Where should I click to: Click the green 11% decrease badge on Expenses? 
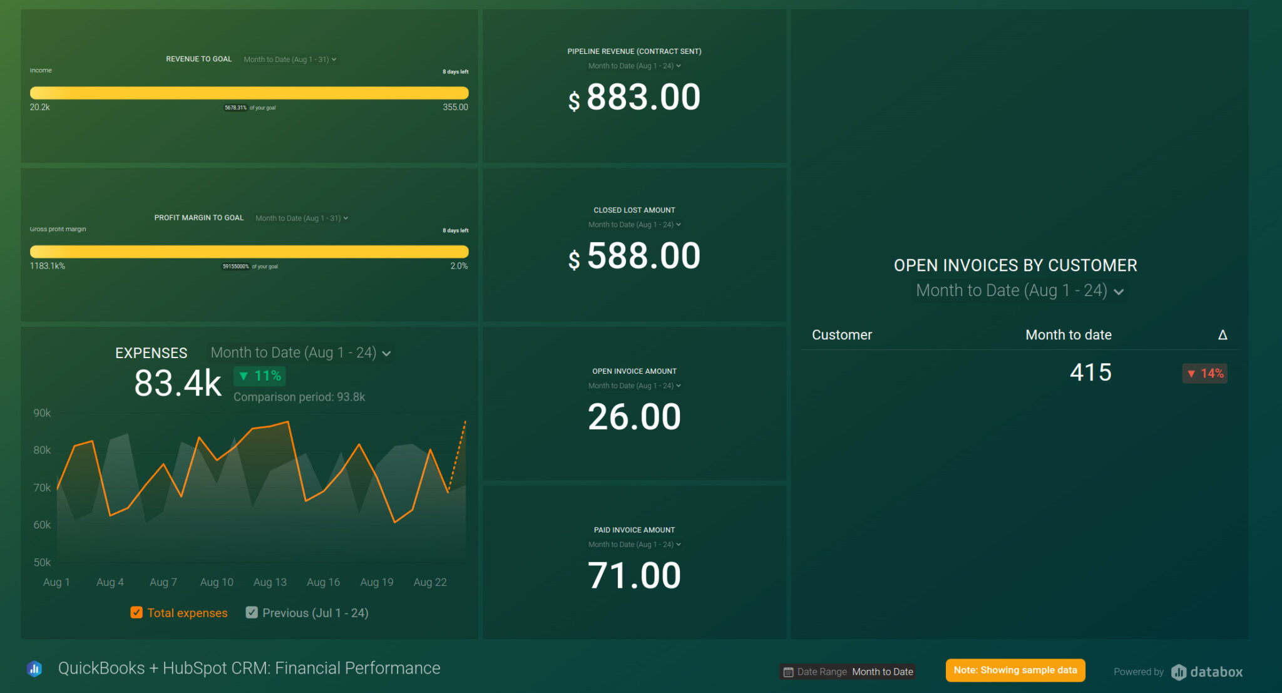point(259,376)
